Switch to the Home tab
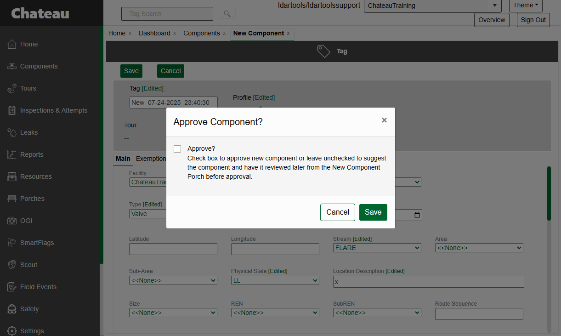The width and height of the screenshot is (561, 336). coord(117,33)
